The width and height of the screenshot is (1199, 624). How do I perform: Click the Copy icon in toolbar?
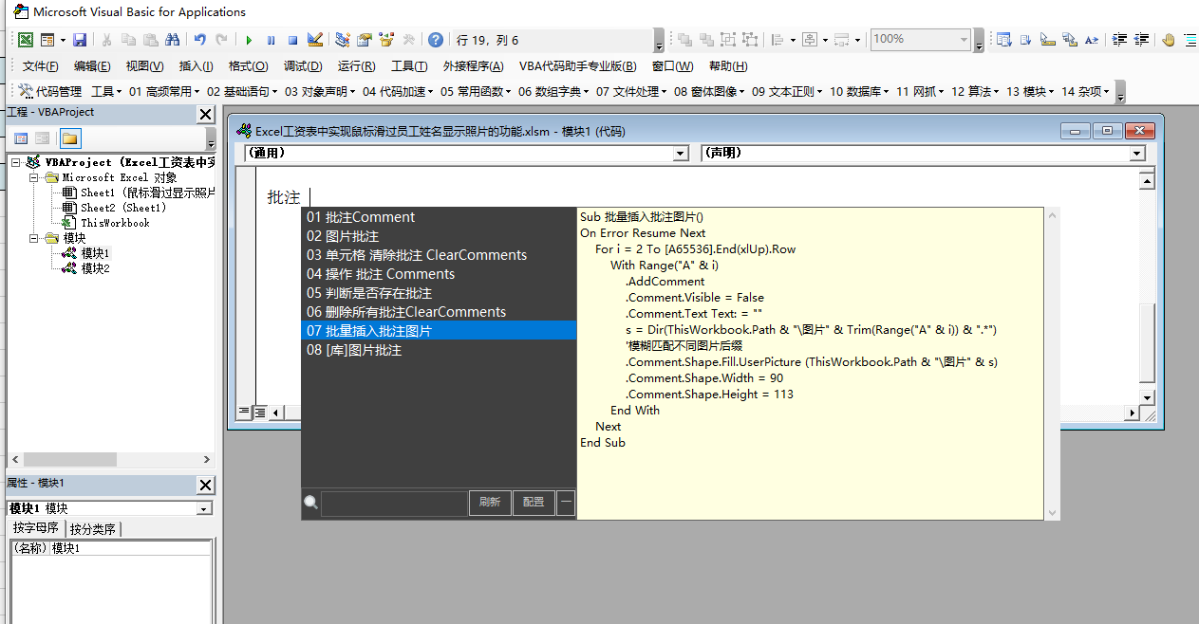coord(128,40)
